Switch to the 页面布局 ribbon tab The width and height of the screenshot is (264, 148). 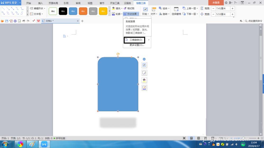[x=53, y=3]
